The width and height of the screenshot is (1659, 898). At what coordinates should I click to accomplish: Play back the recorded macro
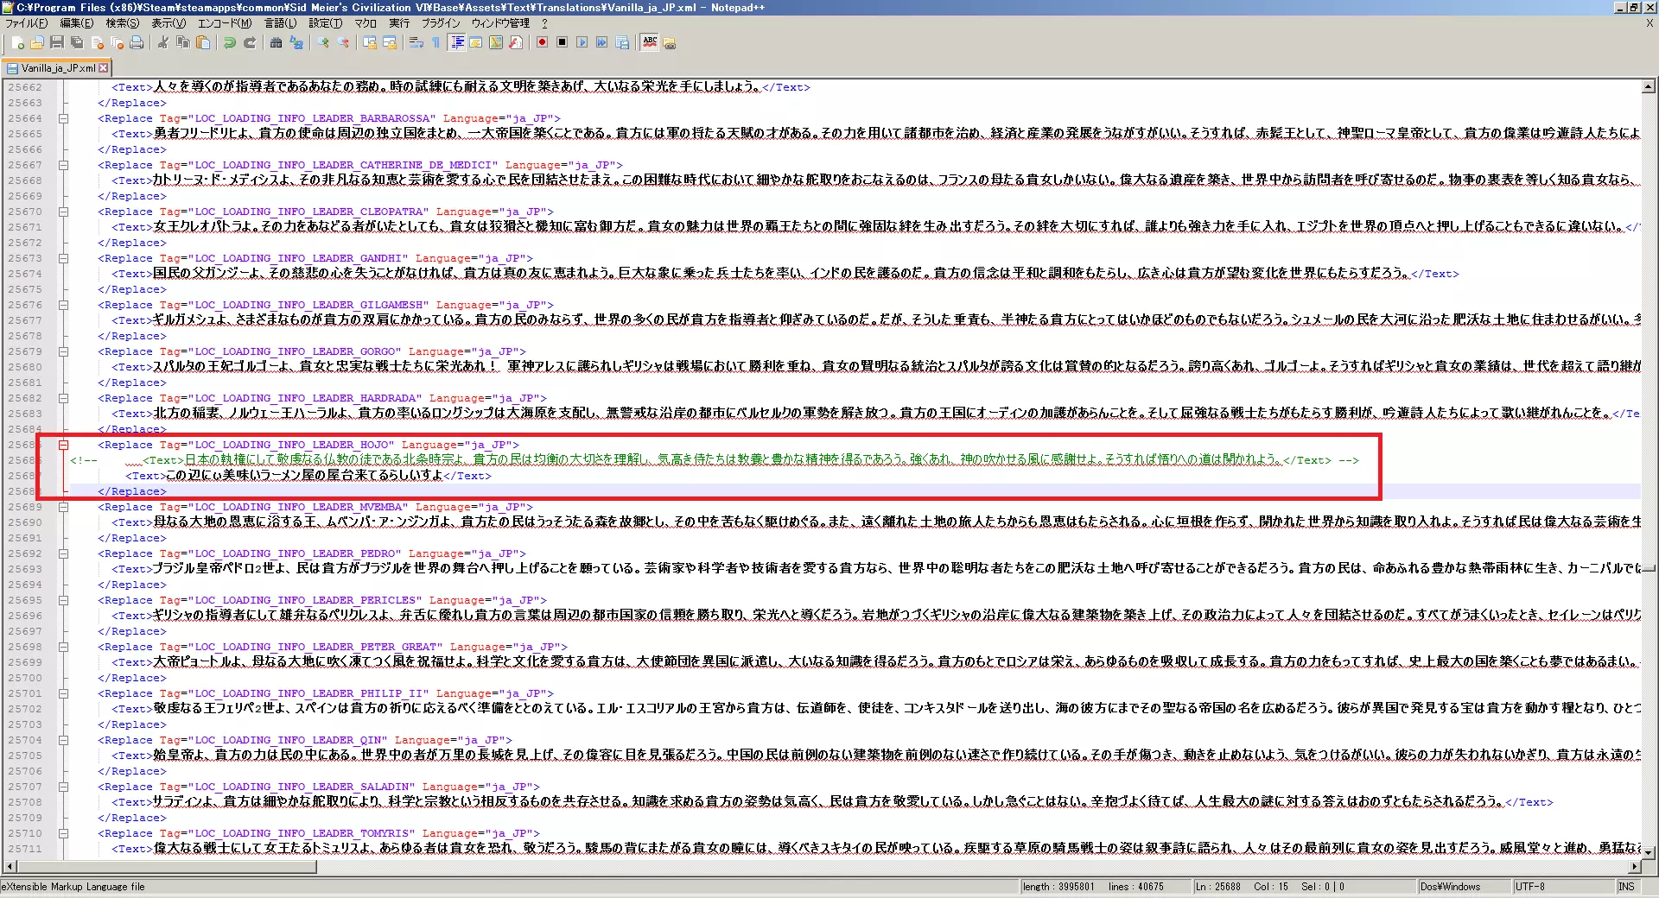582,42
